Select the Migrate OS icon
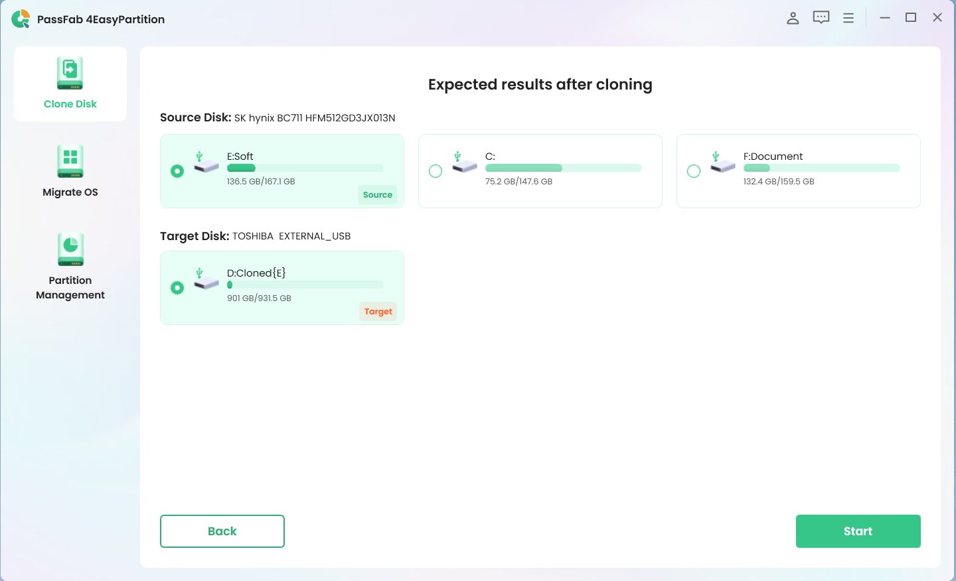The image size is (956, 581). coord(70,161)
